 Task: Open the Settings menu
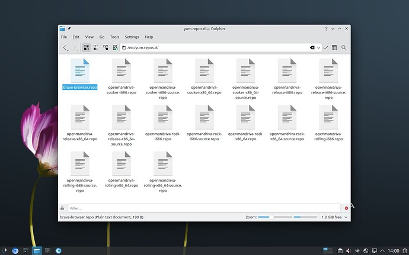pyautogui.click(x=132, y=37)
